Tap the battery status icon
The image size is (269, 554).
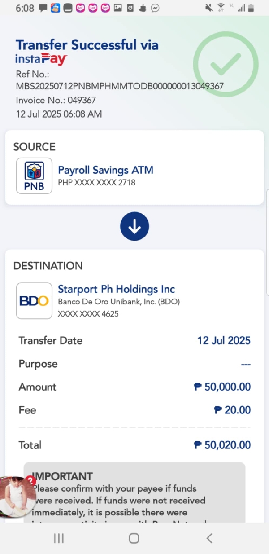point(251,8)
